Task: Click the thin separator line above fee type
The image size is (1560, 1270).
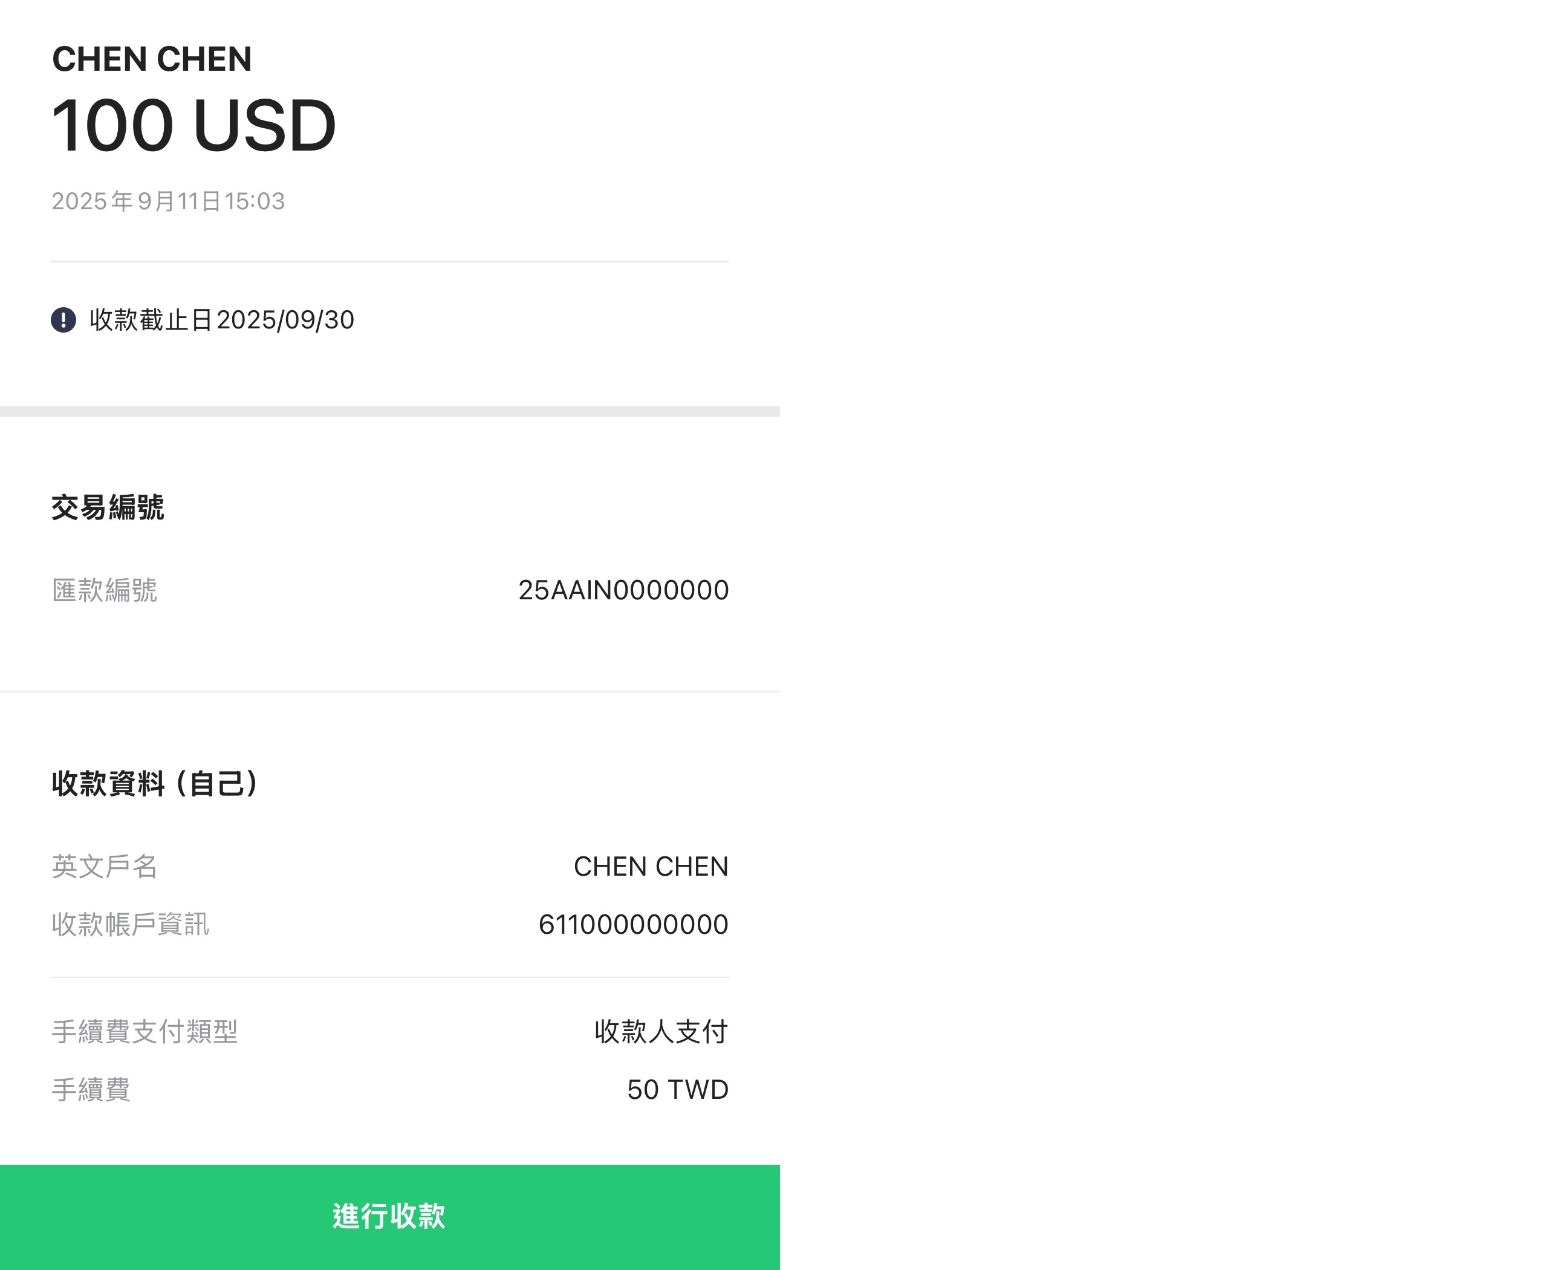Action: pos(390,977)
